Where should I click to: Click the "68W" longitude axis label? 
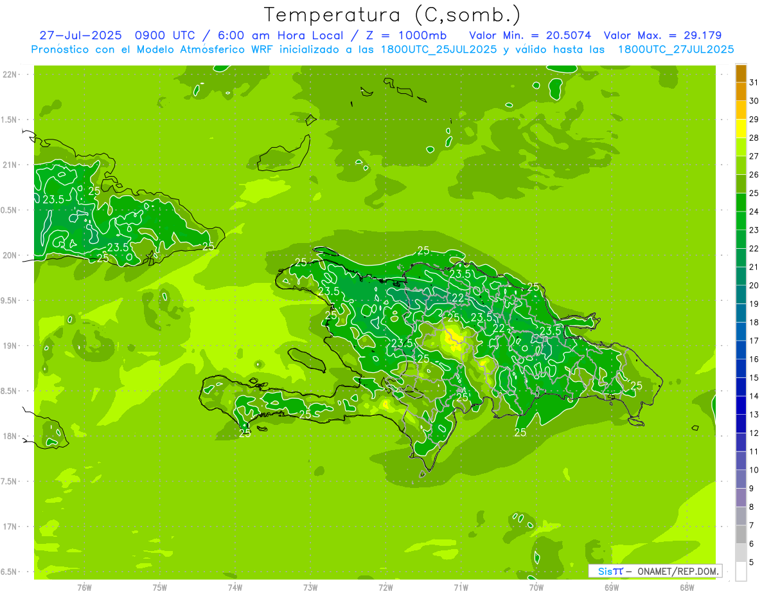687,587
